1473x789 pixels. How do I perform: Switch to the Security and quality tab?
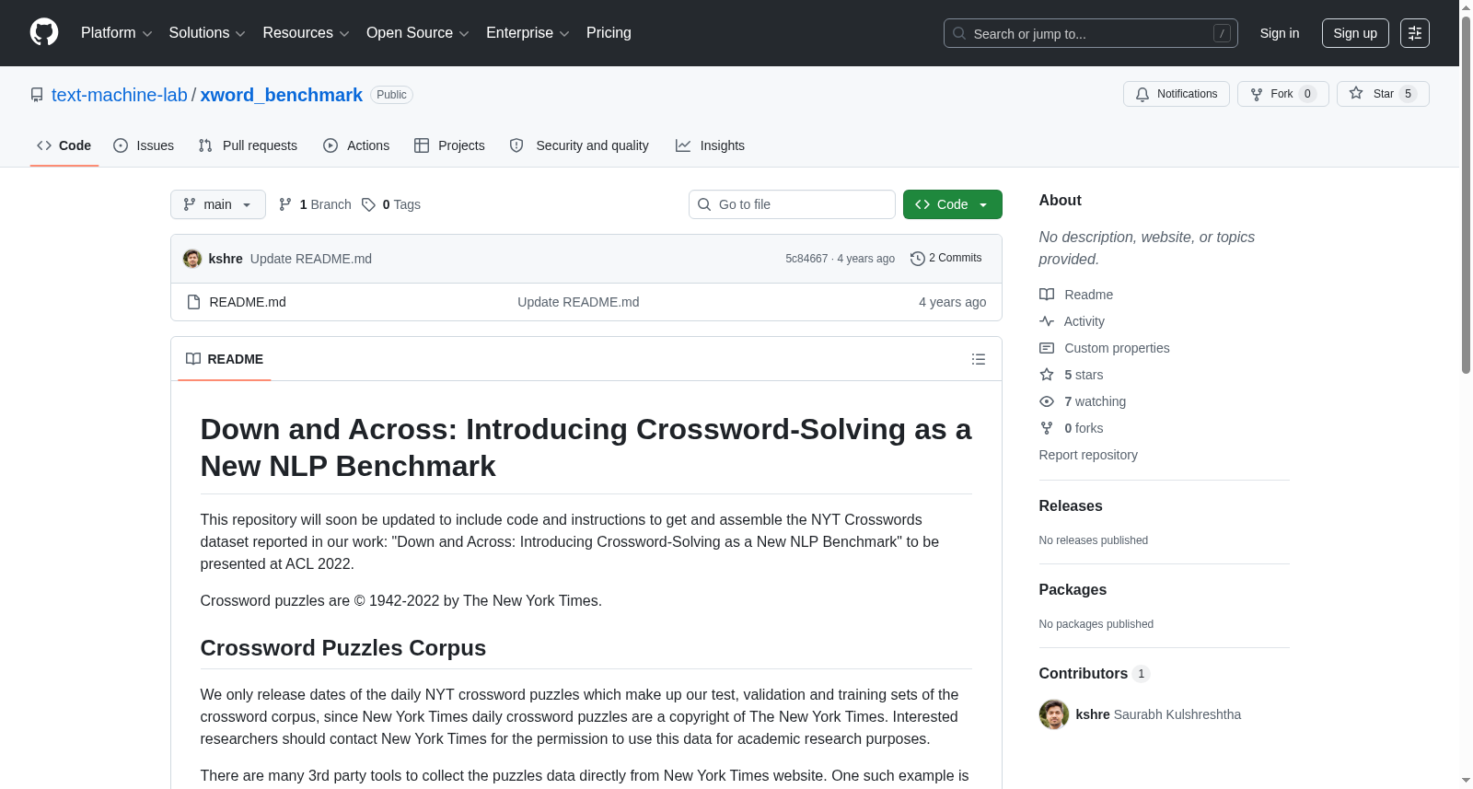coord(579,145)
